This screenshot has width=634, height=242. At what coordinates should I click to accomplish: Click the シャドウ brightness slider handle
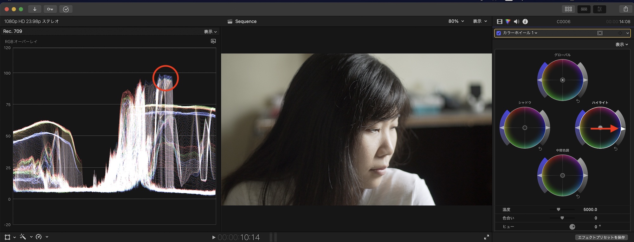[x=548, y=128]
